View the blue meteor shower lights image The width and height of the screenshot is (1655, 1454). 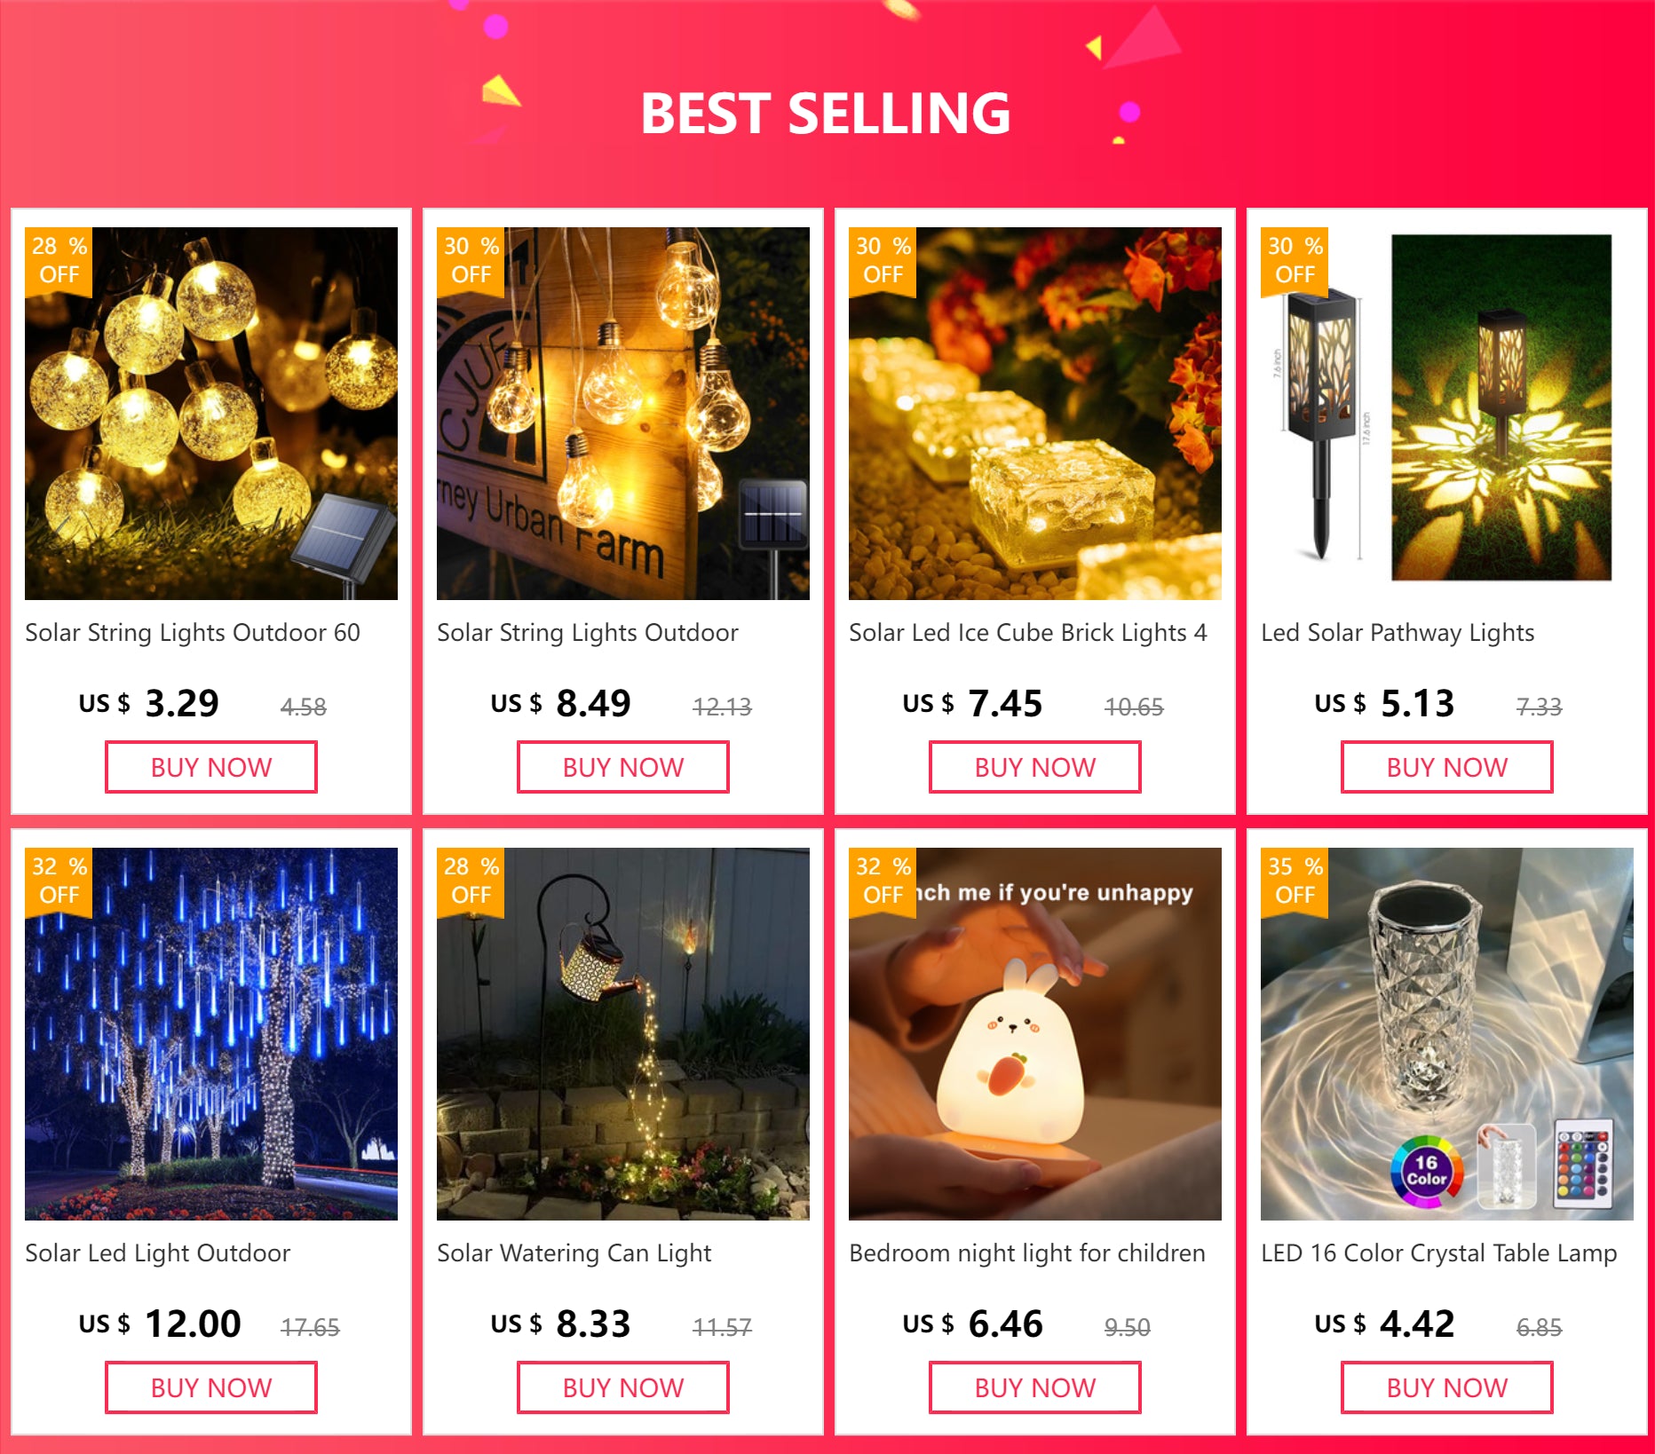pos(211,1034)
